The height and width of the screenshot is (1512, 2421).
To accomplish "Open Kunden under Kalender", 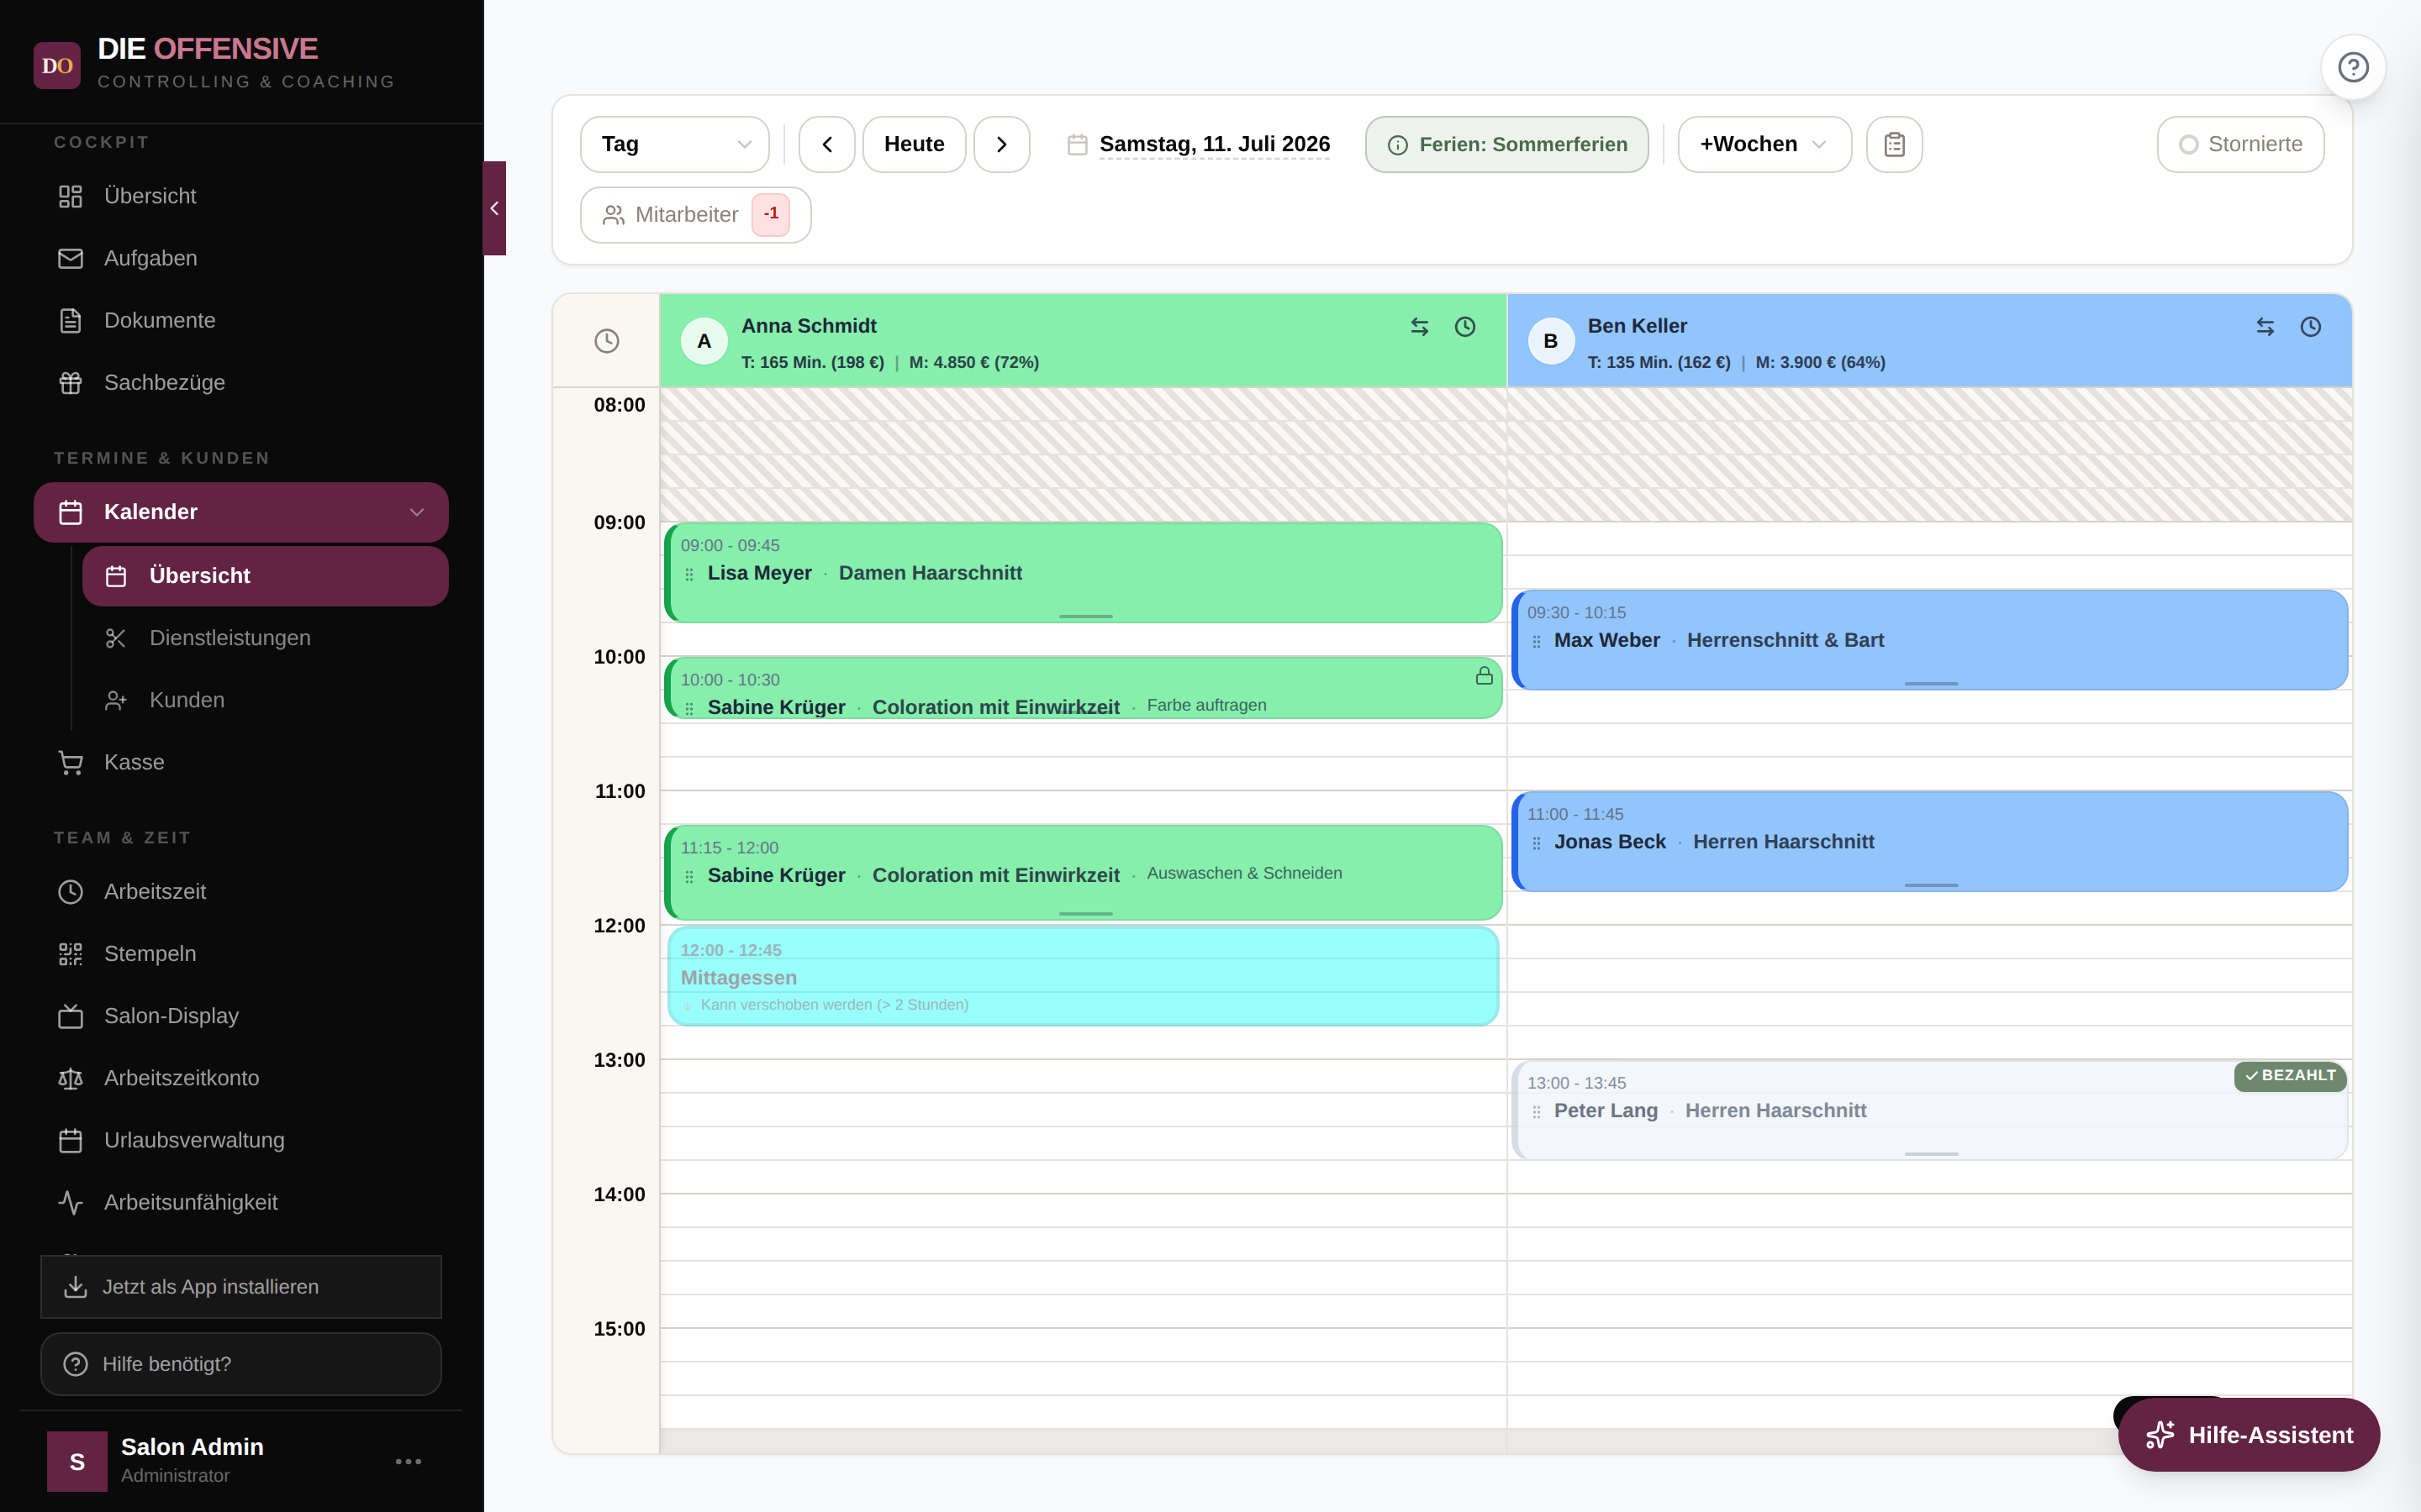I will tap(265, 700).
